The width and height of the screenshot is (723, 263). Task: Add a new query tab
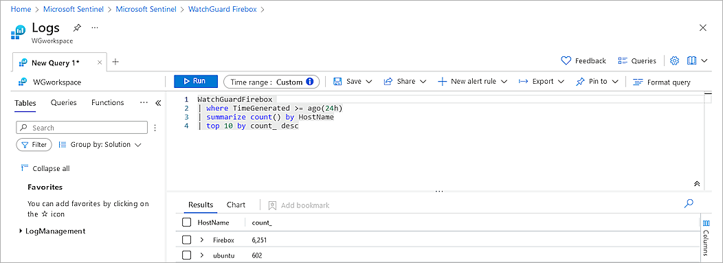(x=115, y=62)
